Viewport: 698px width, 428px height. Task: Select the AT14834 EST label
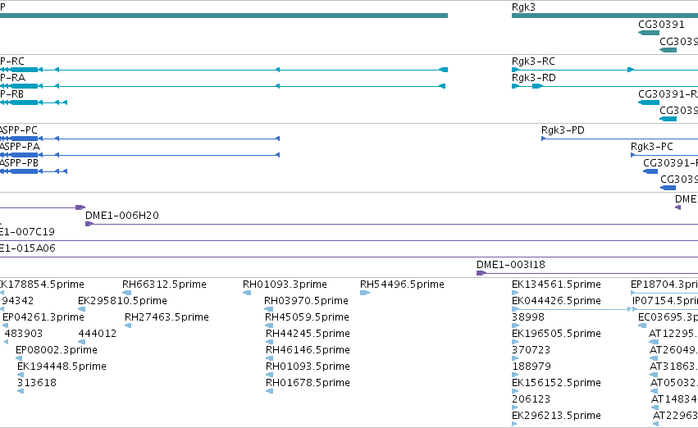(675, 399)
